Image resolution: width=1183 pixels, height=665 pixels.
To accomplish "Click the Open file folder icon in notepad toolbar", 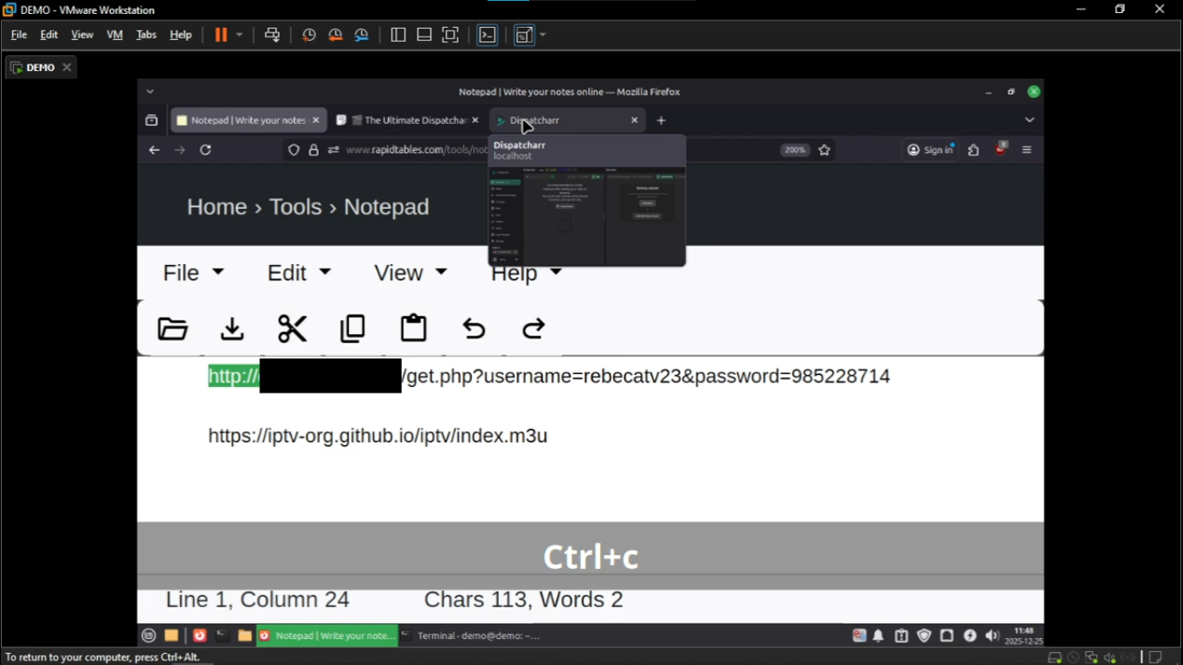I will click(x=172, y=329).
